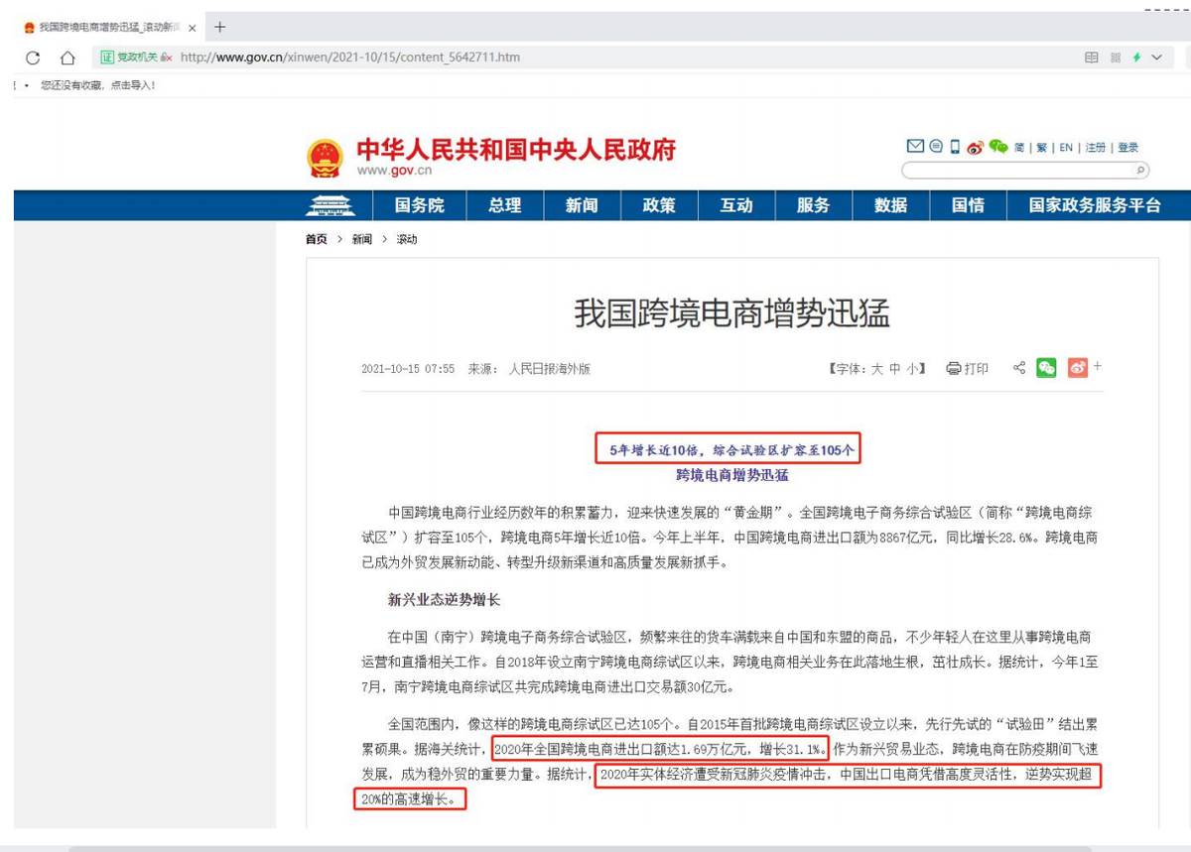1191x852 pixels.
Task: Select the 我国跨境电商增势迅猛 browser tab
Action: pyautogui.click(x=108, y=28)
